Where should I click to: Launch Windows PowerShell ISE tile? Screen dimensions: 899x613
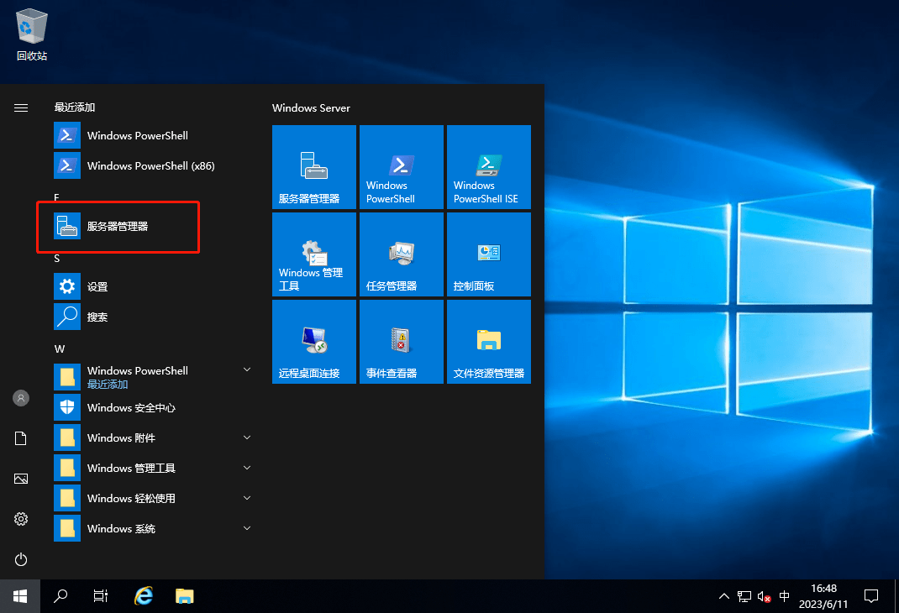point(488,167)
